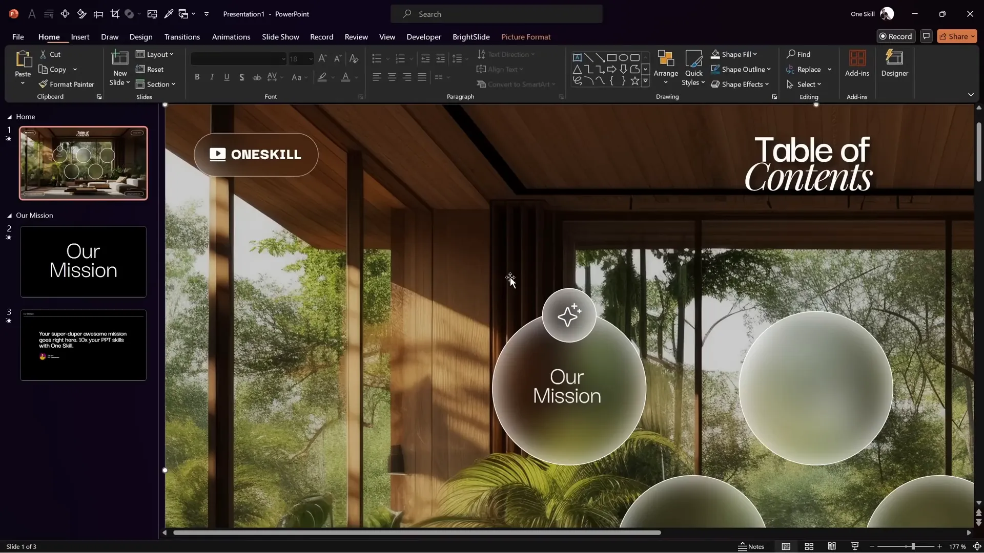The height and width of the screenshot is (553, 984).
Task: Adjust the zoom slider handle
Action: click(x=913, y=546)
